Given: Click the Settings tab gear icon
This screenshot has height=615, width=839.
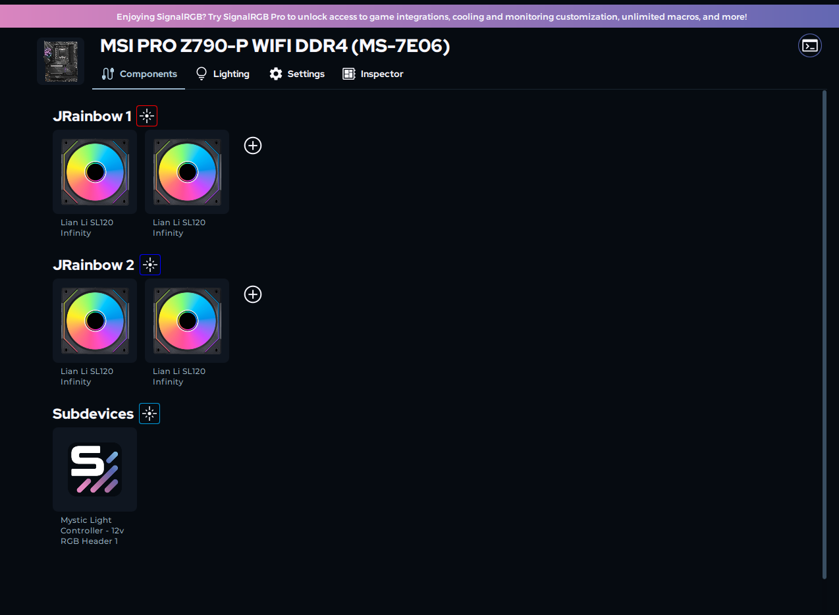Looking at the screenshot, I should pyautogui.click(x=276, y=74).
